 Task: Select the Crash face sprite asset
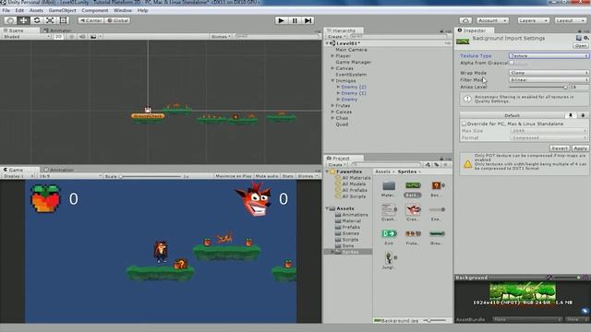(413, 209)
